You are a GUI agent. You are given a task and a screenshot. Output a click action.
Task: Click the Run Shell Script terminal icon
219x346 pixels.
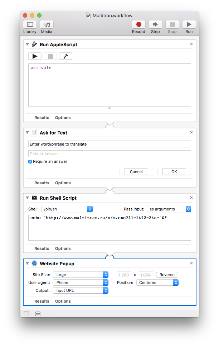click(x=34, y=198)
